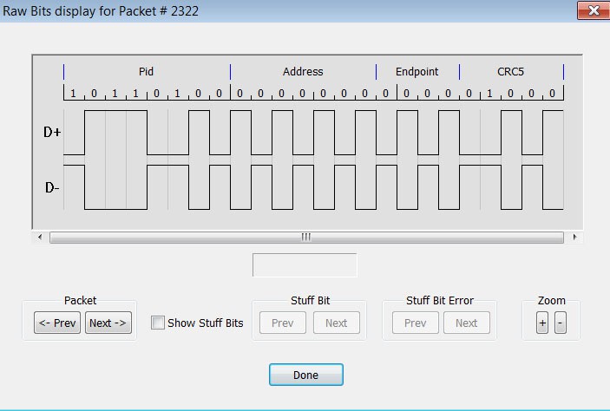610x411 pixels.
Task: Click the D+ waveform signal label
Action: click(52, 132)
